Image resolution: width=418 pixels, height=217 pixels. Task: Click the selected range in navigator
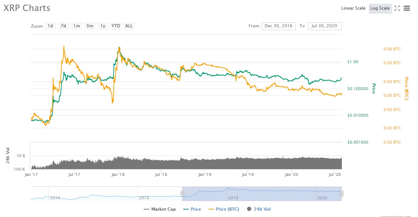point(262,194)
